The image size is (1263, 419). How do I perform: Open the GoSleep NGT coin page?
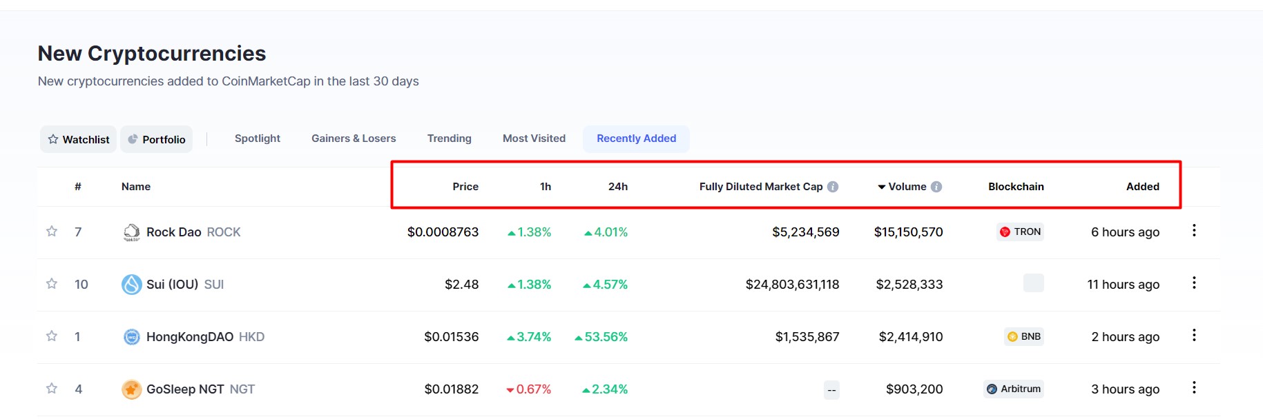[x=200, y=389]
